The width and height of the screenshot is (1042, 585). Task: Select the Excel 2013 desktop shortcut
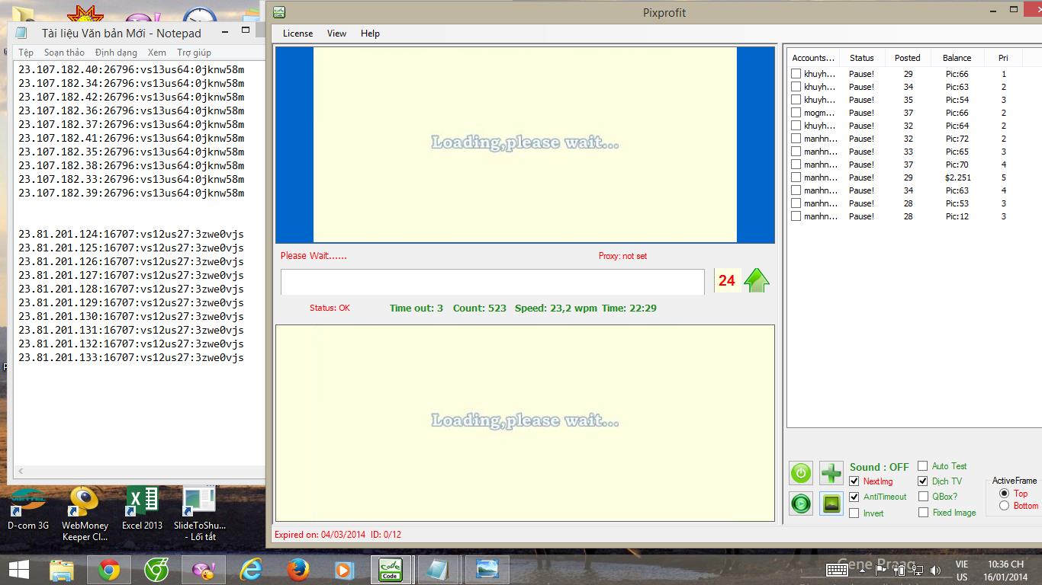pos(142,508)
